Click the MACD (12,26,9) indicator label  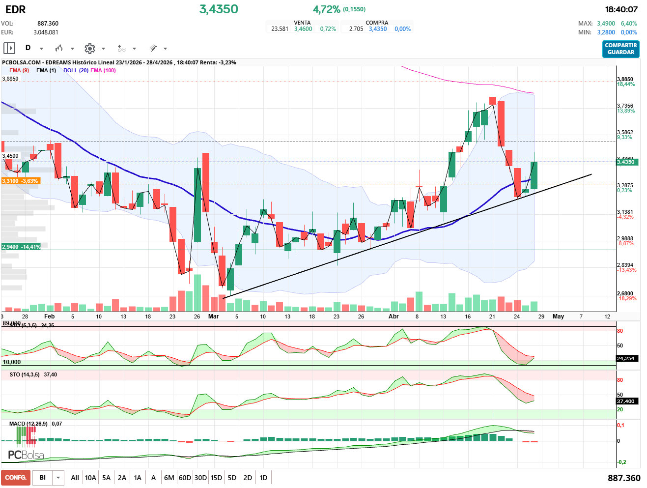28,424
